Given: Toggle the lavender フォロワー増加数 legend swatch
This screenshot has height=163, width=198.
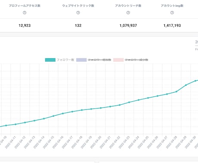Looking at the screenshot, I should click(81, 60).
